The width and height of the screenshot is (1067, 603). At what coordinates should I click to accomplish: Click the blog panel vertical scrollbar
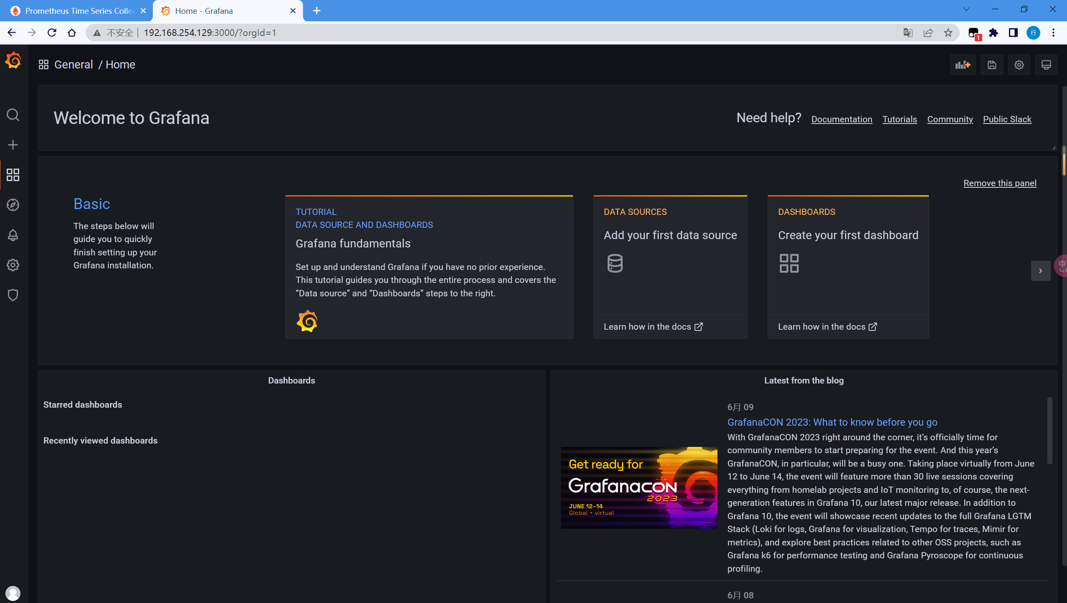click(1049, 430)
